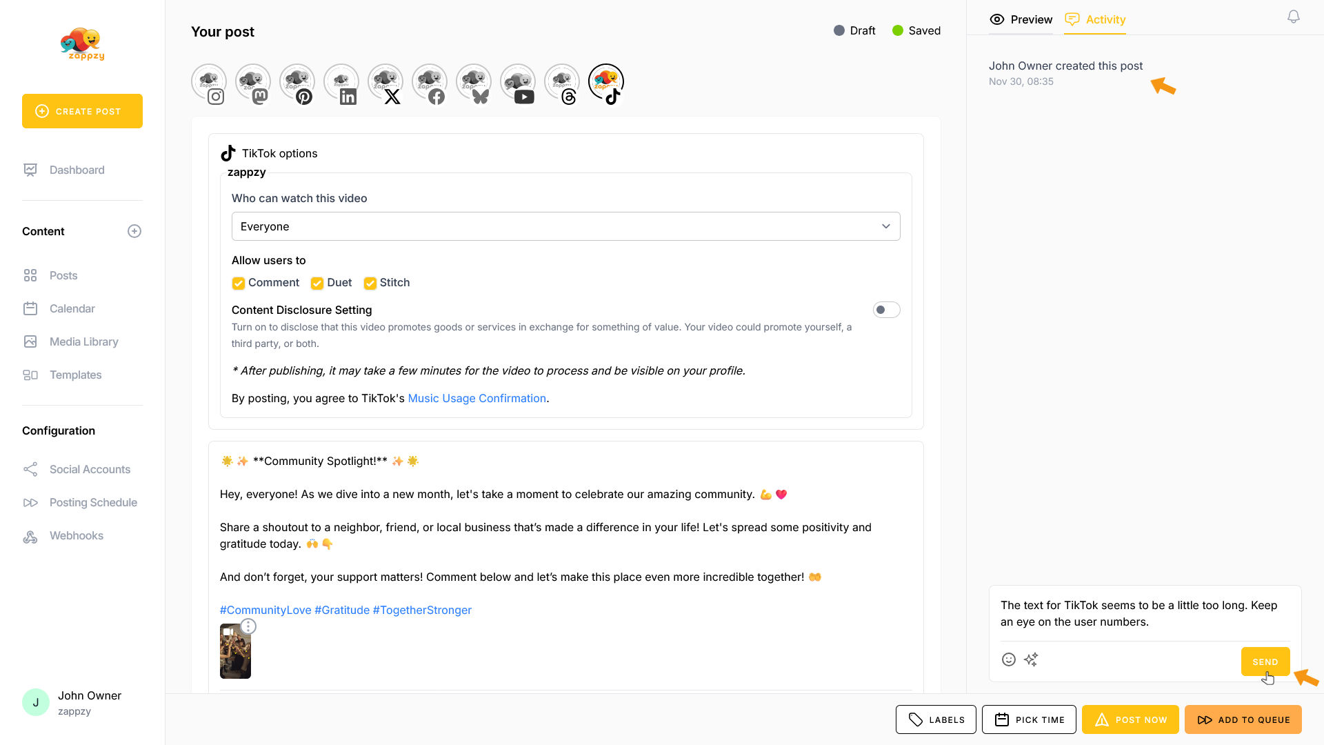Viewport: 1324px width, 745px height.
Task: Open the Music Usage Confirmation link
Action: pos(477,398)
